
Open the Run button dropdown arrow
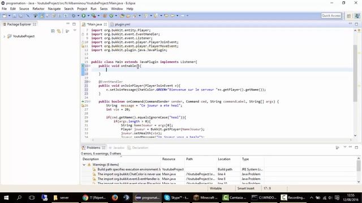[x=88, y=16]
